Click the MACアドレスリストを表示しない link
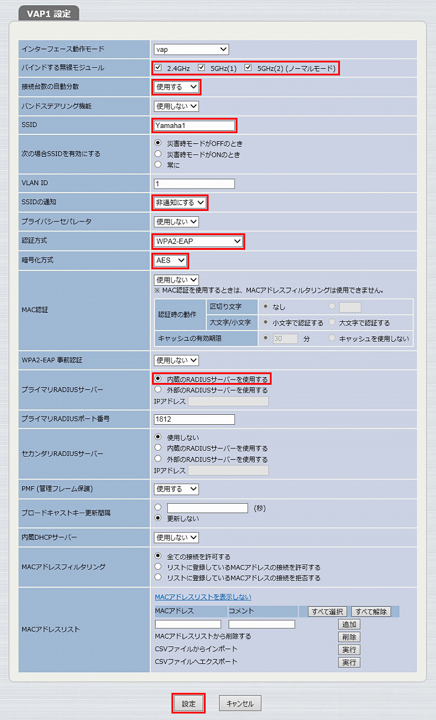 (x=203, y=597)
